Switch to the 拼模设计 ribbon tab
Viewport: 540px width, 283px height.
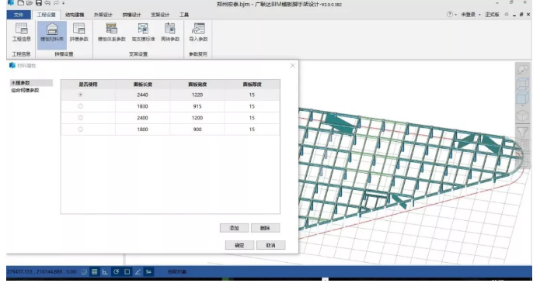131,15
